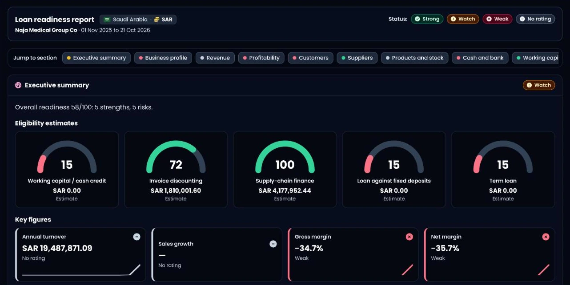Image resolution: width=570 pixels, height=285 pixels.
Task: Click the Working capital / cash credit gauge
Action: pos(67,157)
